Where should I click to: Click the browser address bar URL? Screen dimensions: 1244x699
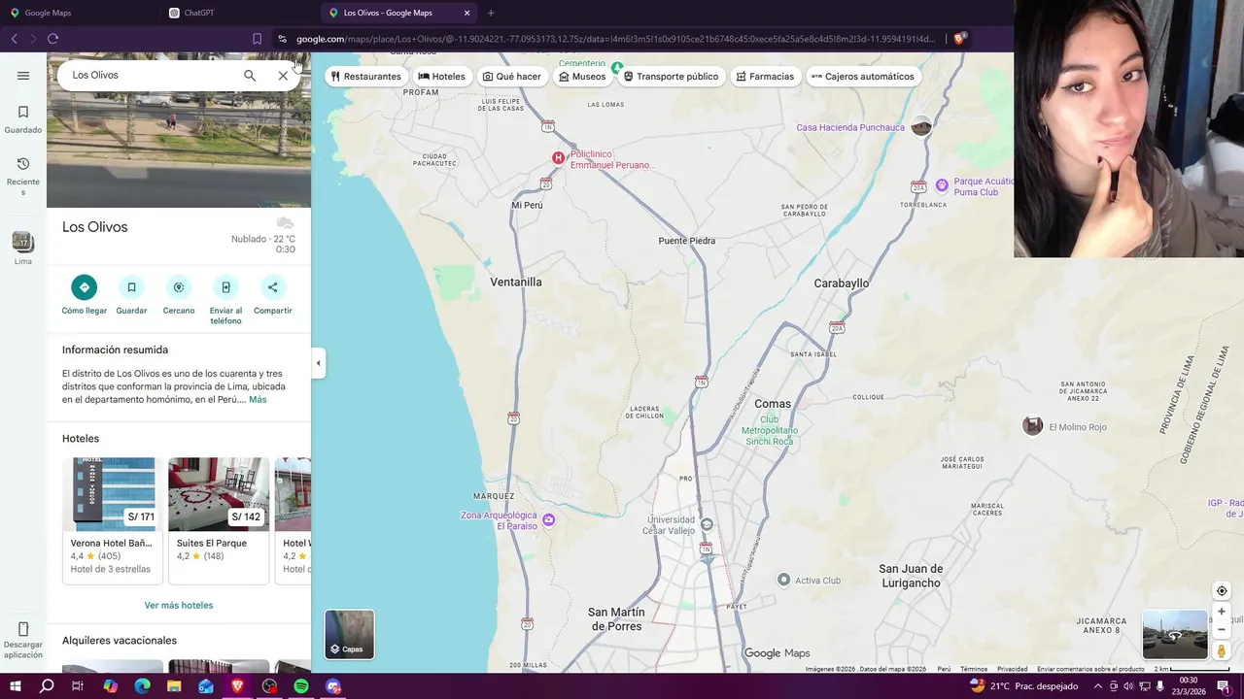[x=615, y=39]
